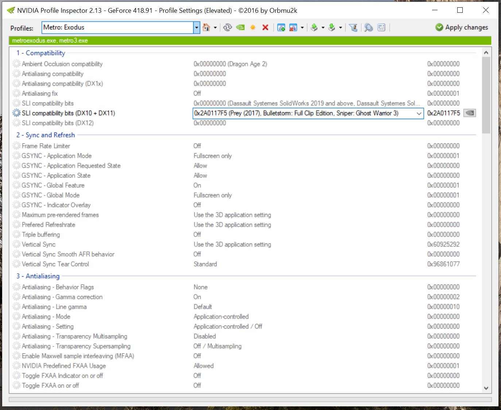This screenshot has width=501, height=410.
Task: Collapse the '3 - Antialiasing' section header
Action: [38, 276]
